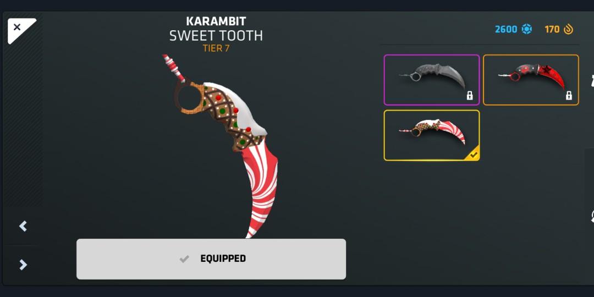This screenshot has height=297, width=594.
Task: Select the Sweet Tooth candy cane skin
Action: point(432,135)
